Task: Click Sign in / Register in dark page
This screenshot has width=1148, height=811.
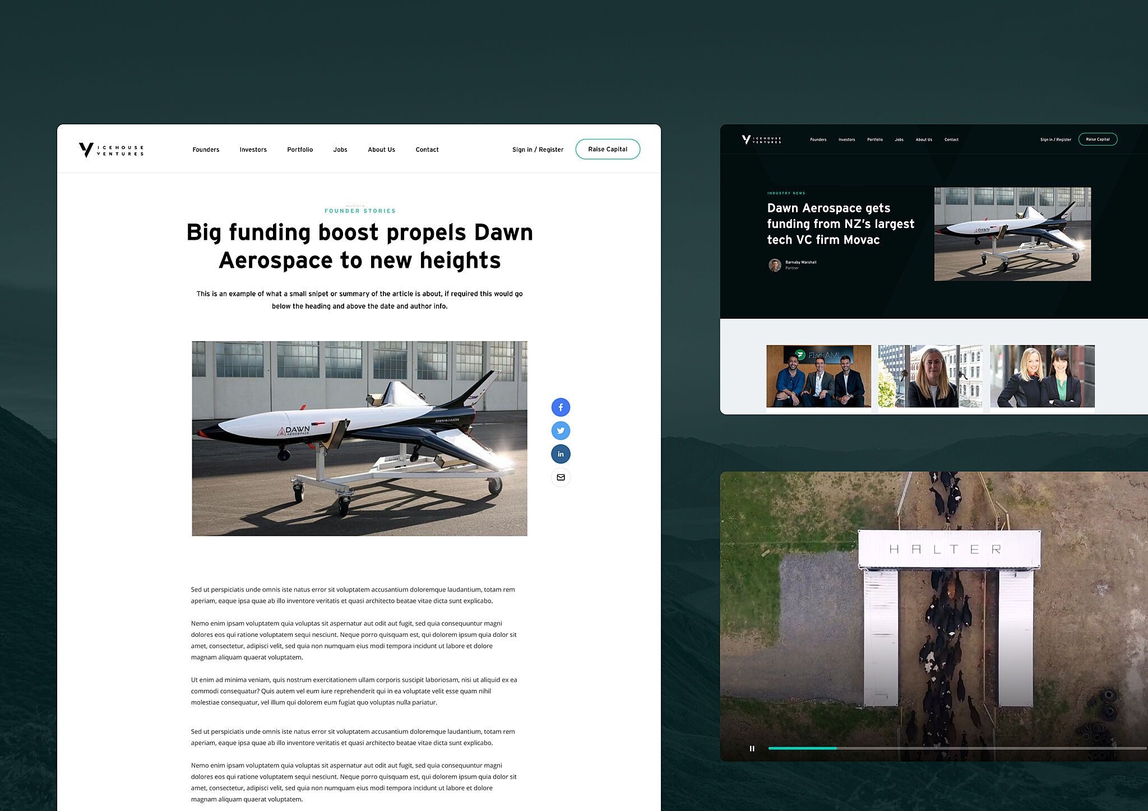Action: [1056, 139]
